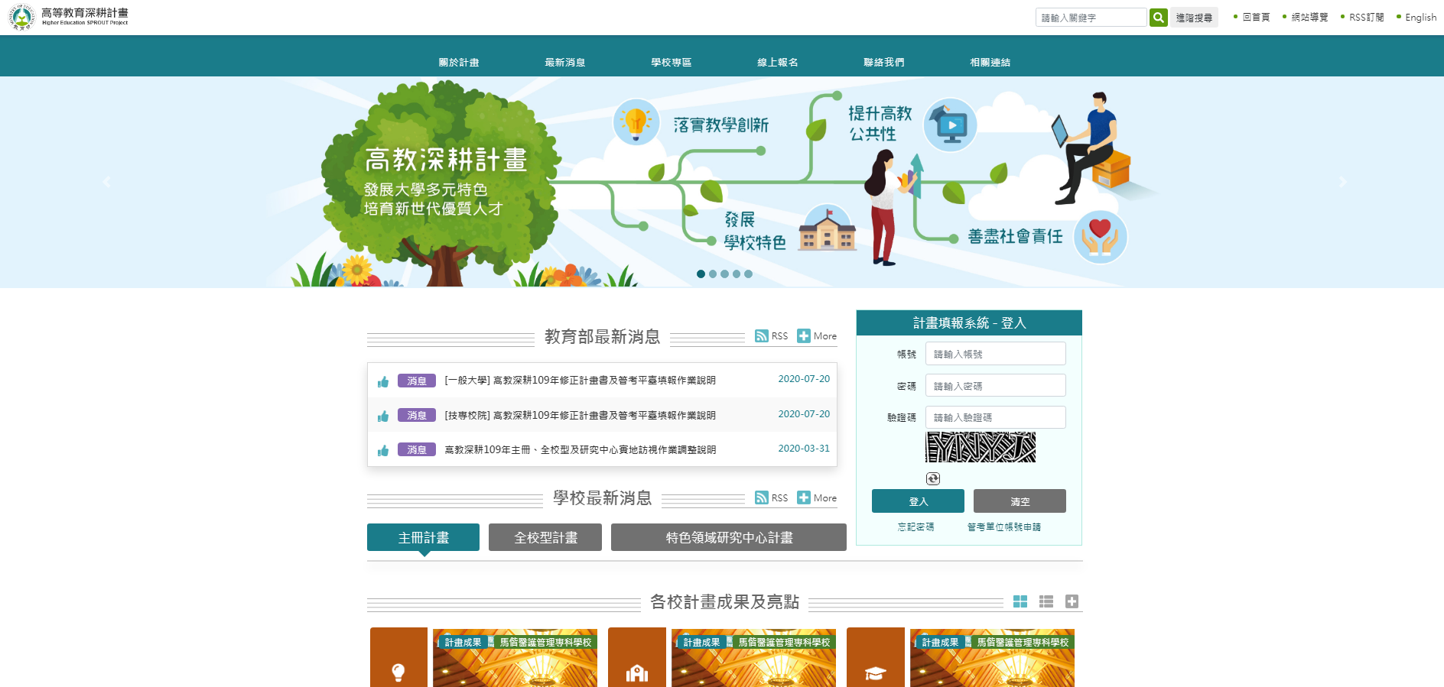Click More plus icon beside 教育部最新消息

point(804,336)
